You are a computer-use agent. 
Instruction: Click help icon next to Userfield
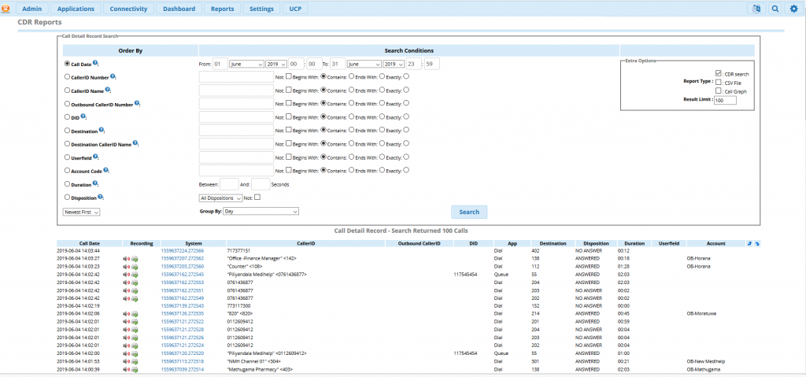pos(95,157)
